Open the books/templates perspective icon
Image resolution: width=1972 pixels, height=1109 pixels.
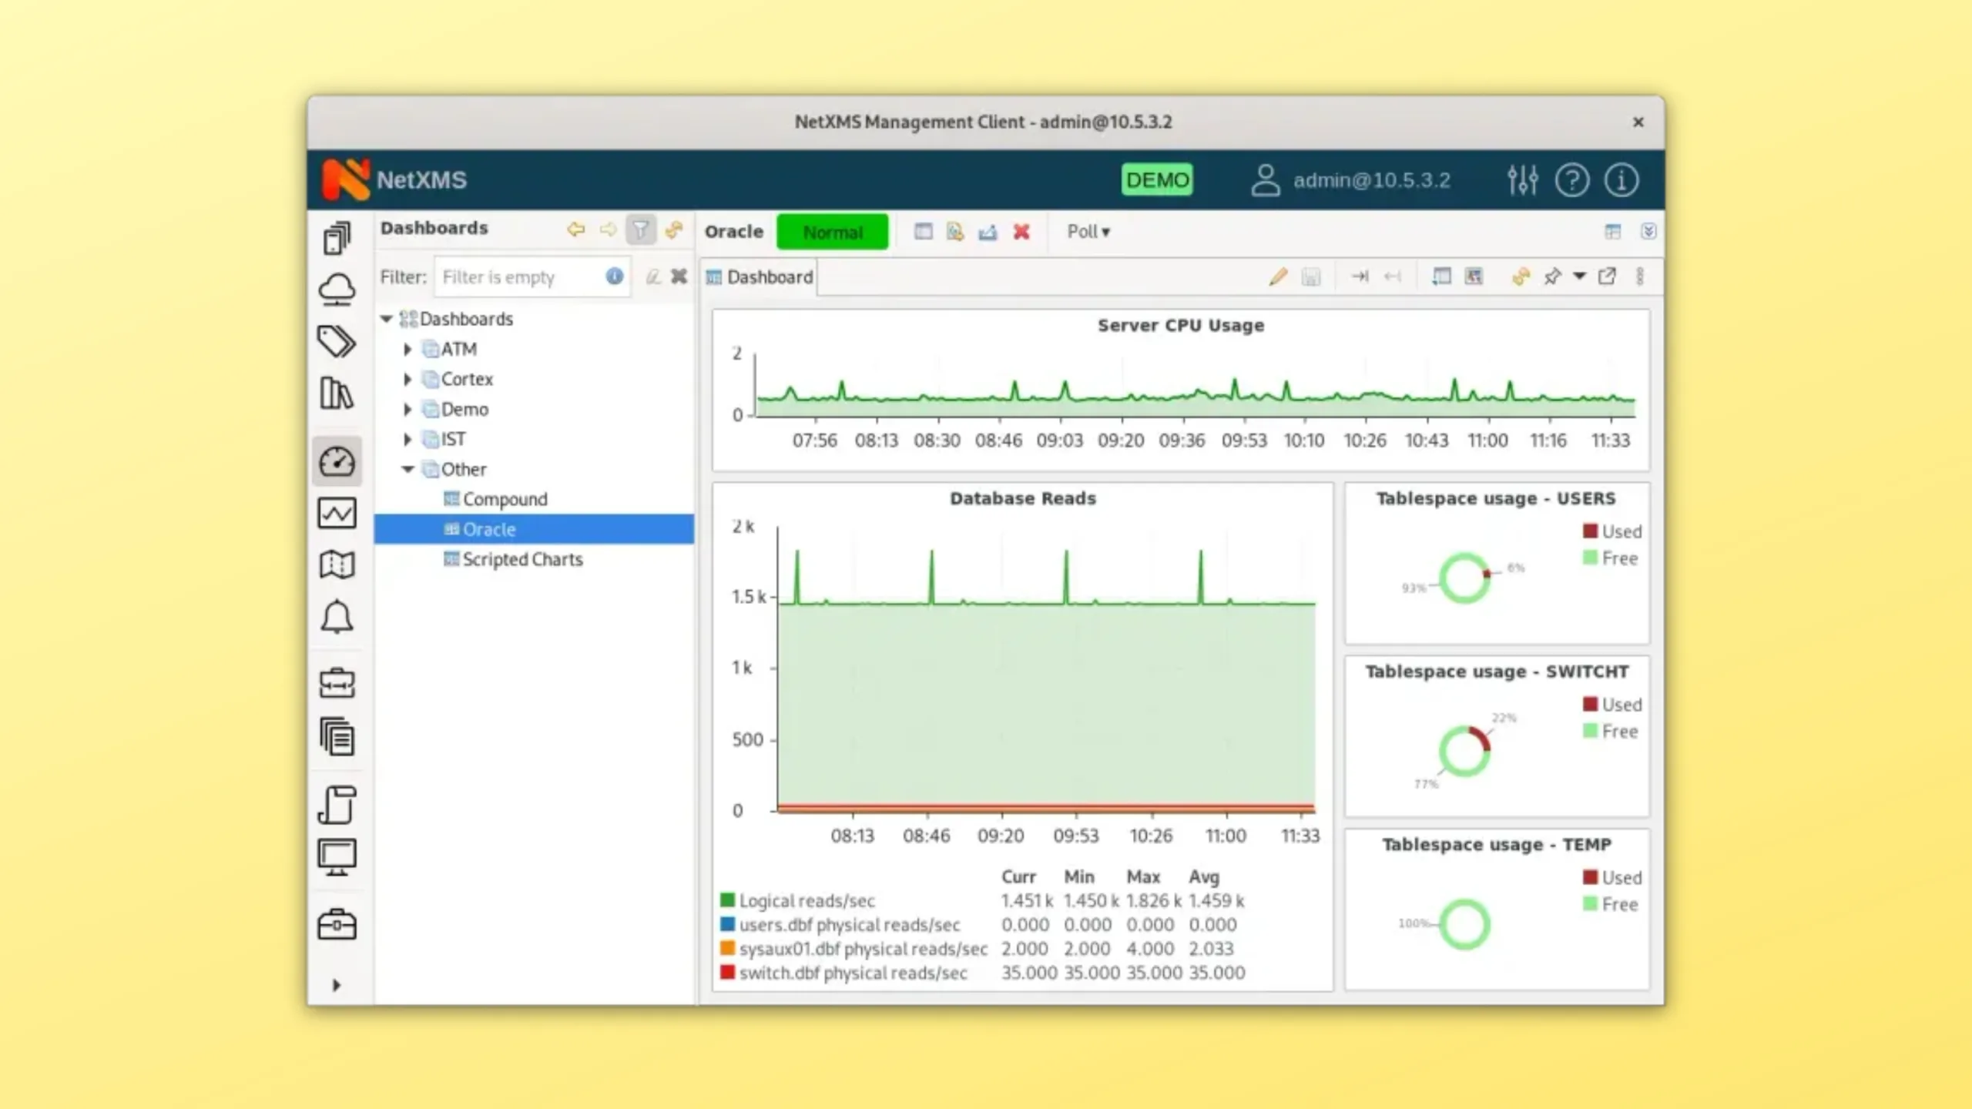coord(337,394)
